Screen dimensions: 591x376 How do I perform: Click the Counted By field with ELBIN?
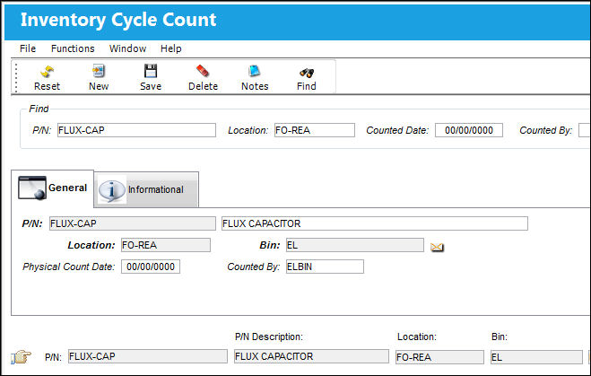pos(325,267)
